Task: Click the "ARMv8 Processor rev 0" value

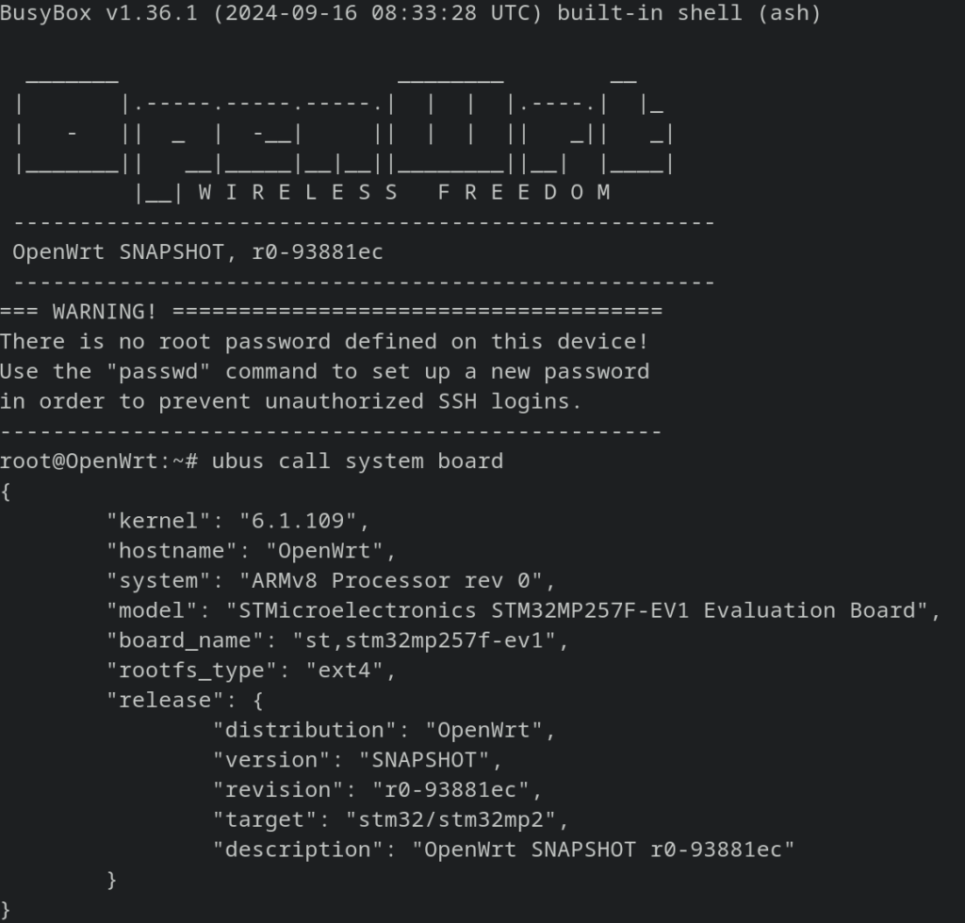Action: [x=391, y=580]
